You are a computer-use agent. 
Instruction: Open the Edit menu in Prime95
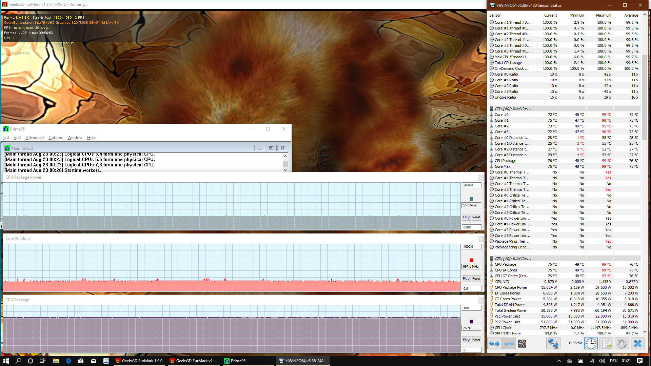click(x=18, y=138)
